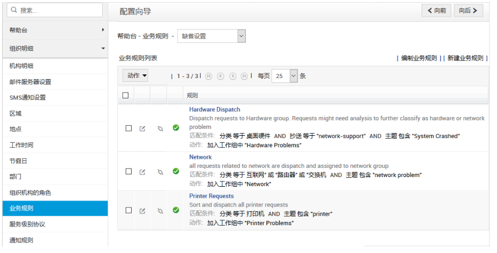Go to first page of rule list
Screen dimensions: 497x253
pyautogui.click(x=209, y=76)
